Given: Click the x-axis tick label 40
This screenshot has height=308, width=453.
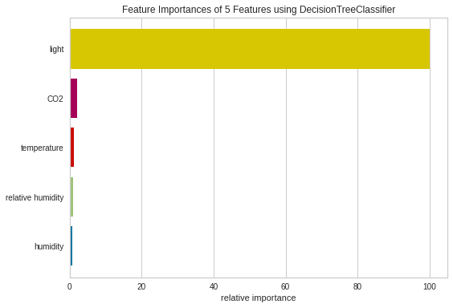Looking at the screenshot, I should pos(214,286).
